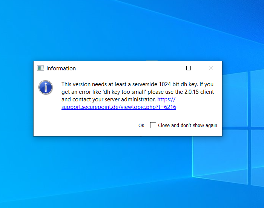Open the support.securepoint.de viewtopic link
The image size is (264, 208).
[x=119, y=107]
